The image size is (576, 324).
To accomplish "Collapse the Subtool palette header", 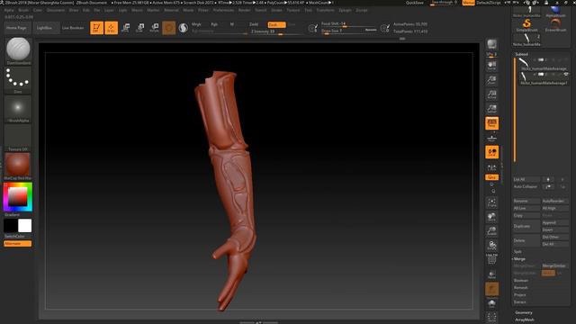I will pos(522,54).
